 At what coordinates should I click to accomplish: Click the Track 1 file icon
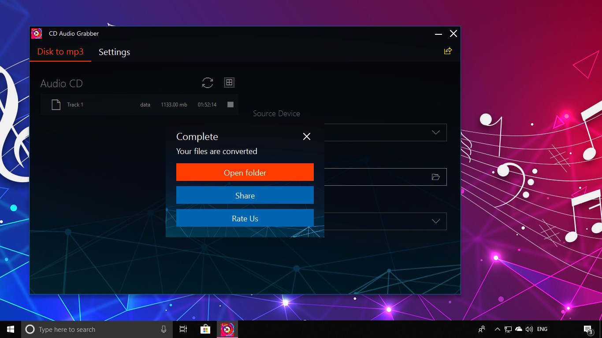56,105
